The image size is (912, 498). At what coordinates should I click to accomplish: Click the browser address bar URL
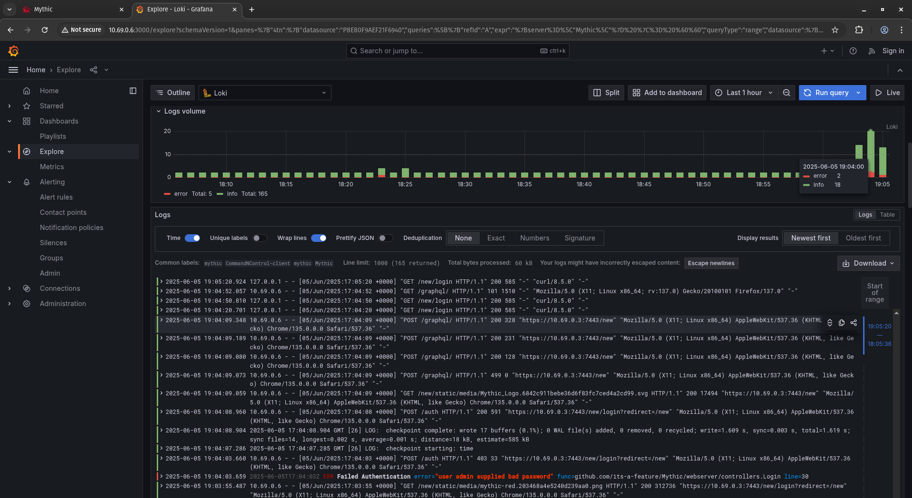point(465,30)
